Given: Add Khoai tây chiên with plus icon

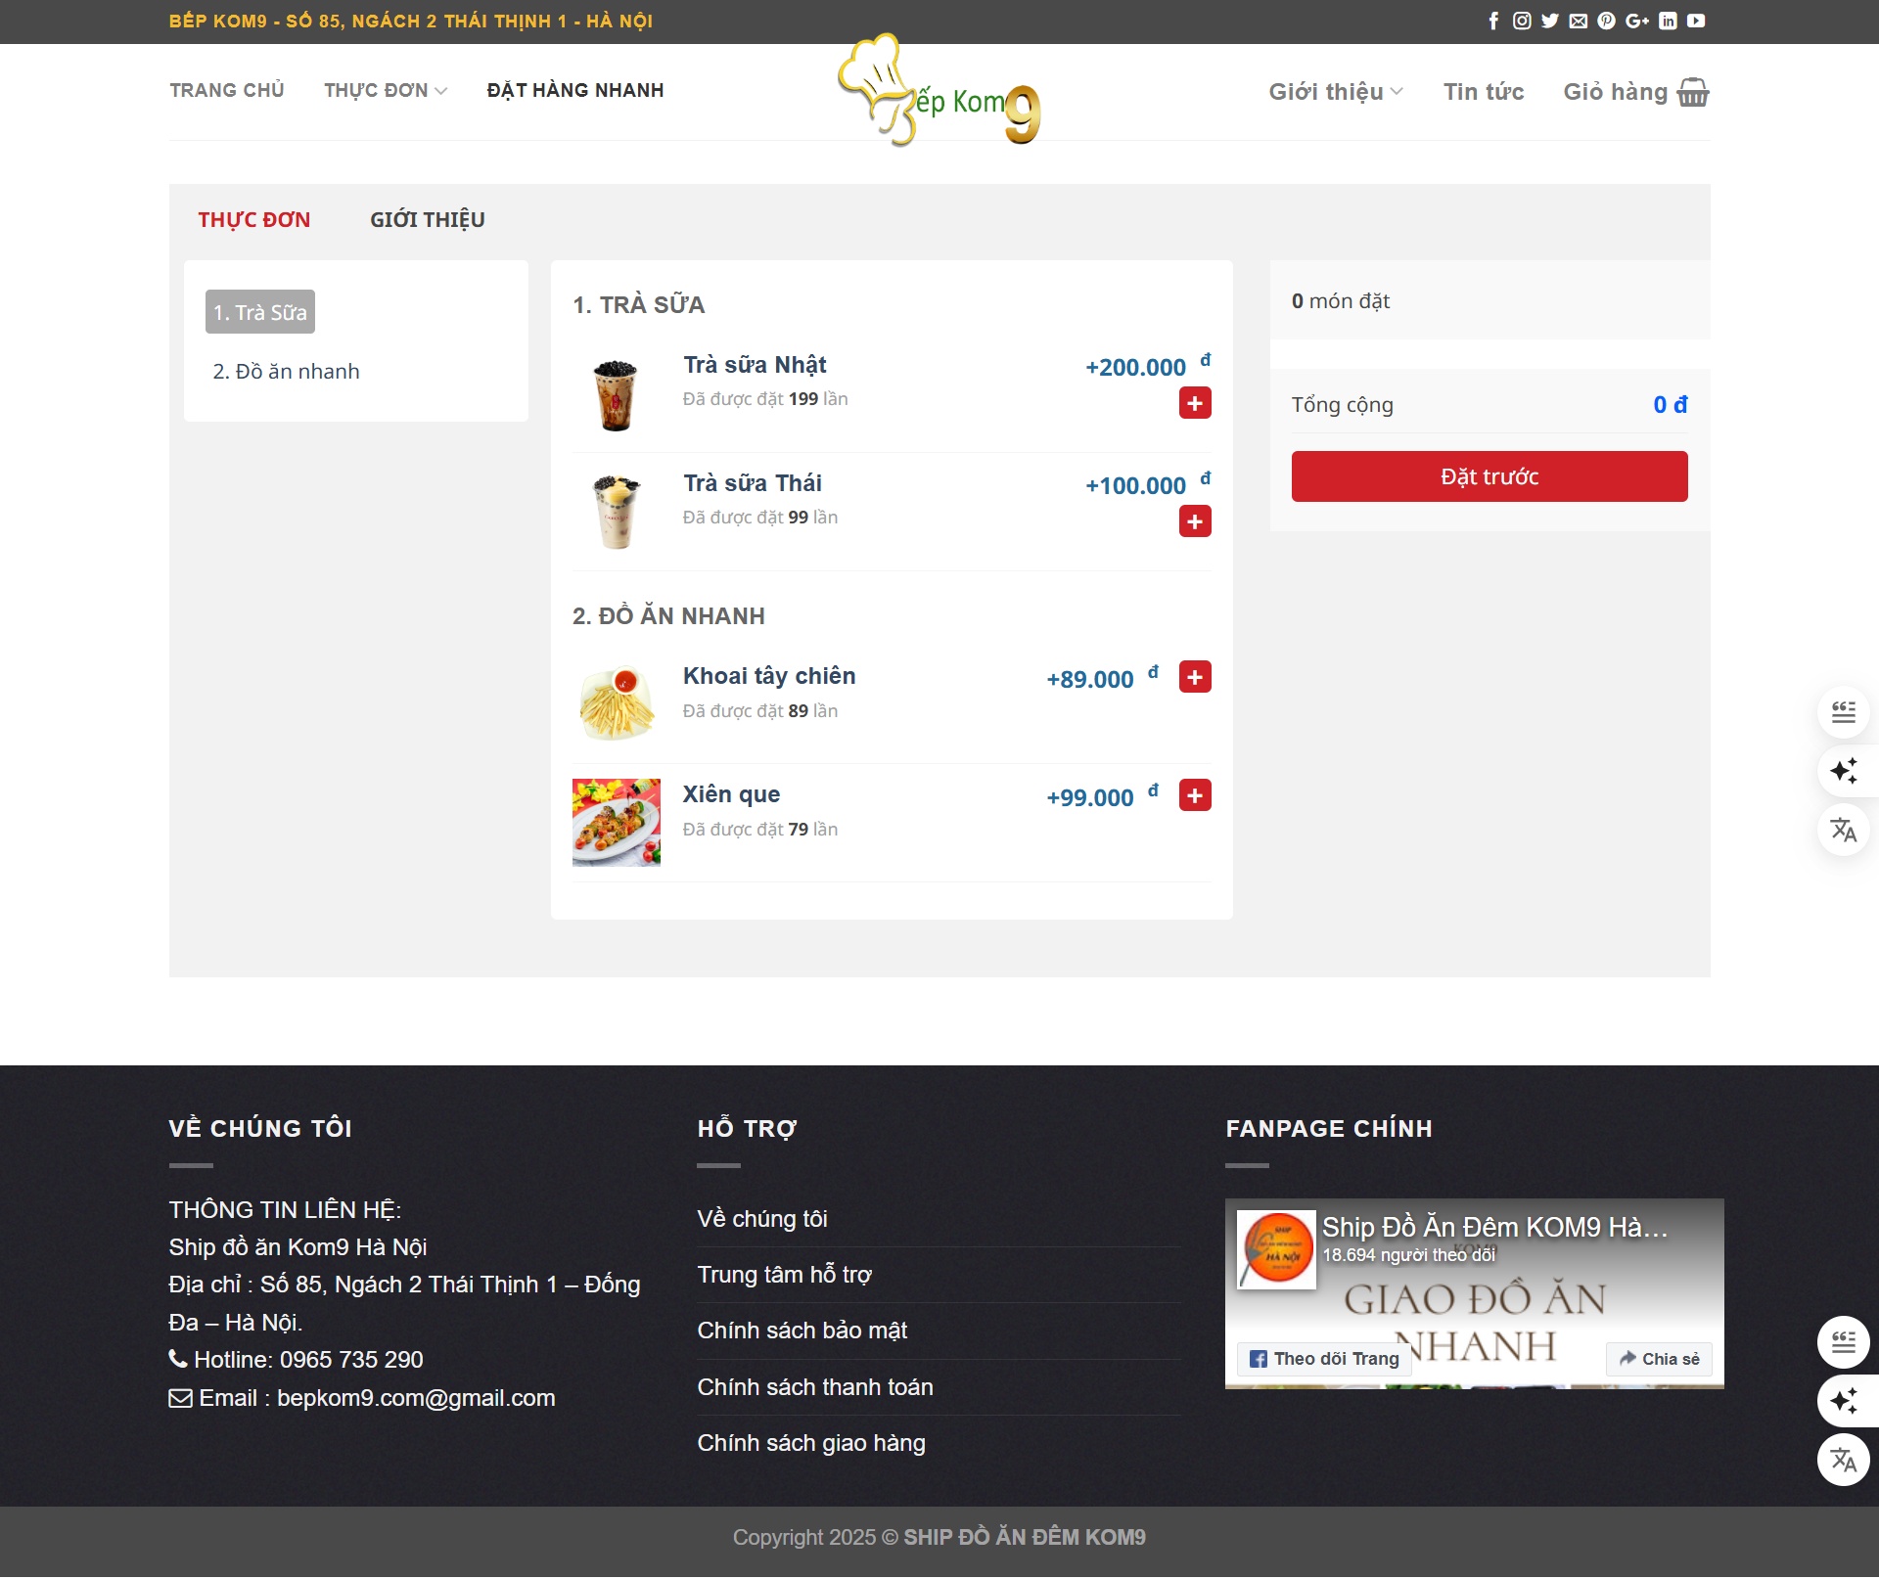Looking at the screenshot, I should 1195,677.
